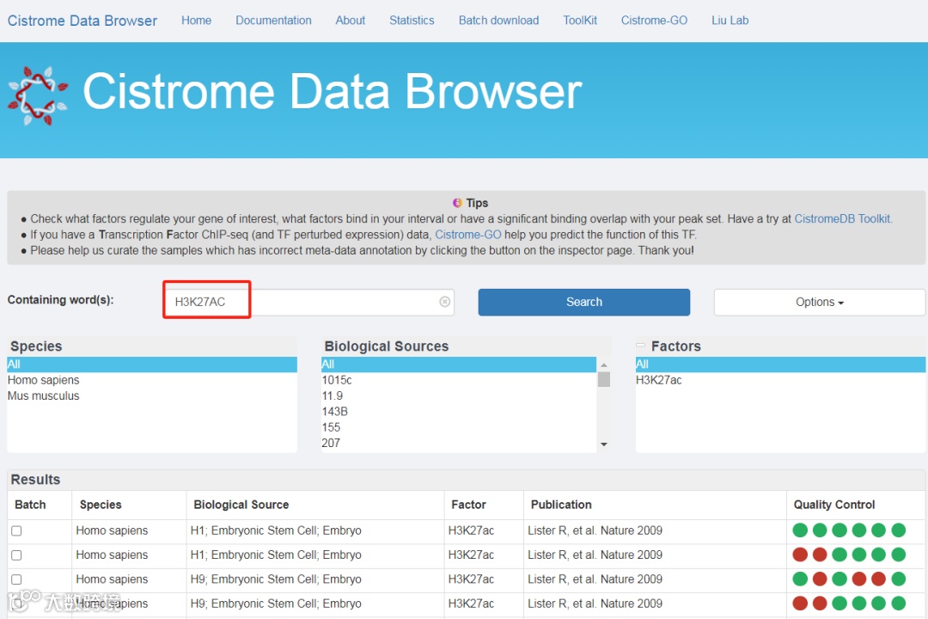Select 143B in Biological Sources
Image resolution: width=928 pixels, height=619 pixels.
[x=459, y=412]
